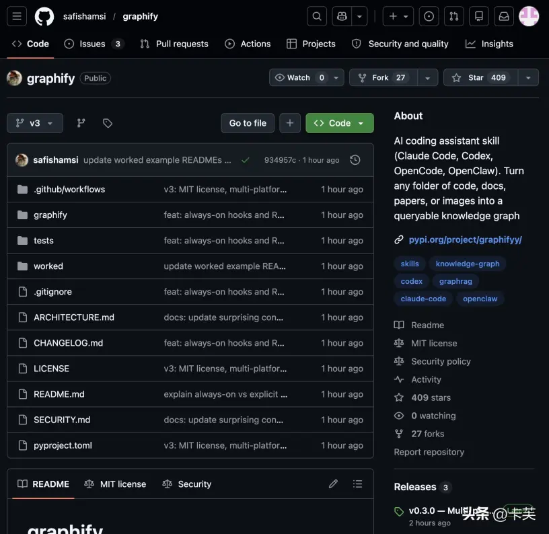Select the Security tab below files

click(186, 484)
